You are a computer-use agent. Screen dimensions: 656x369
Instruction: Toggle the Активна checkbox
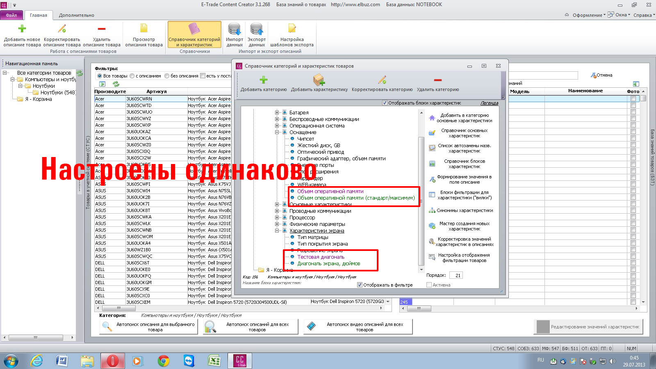(x=429, y=285)
